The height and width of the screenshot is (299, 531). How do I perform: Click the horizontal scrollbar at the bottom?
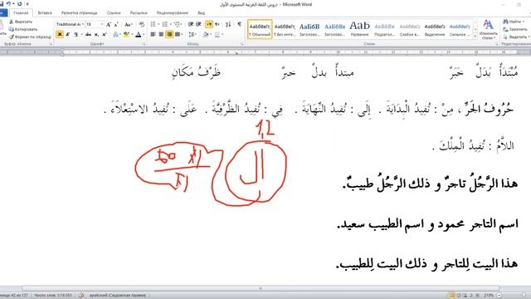click(260, 288)
